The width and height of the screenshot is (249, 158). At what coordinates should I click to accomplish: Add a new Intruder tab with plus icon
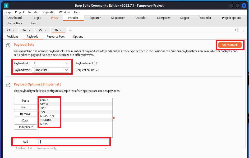tap(70, 30)
